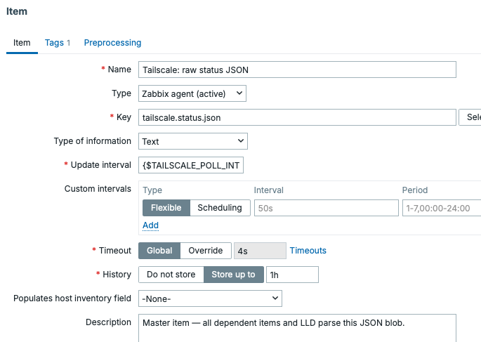This screenshot has width=481, height=342.
Task: Open the Preprocessing tab
Action: pos(112,43)
